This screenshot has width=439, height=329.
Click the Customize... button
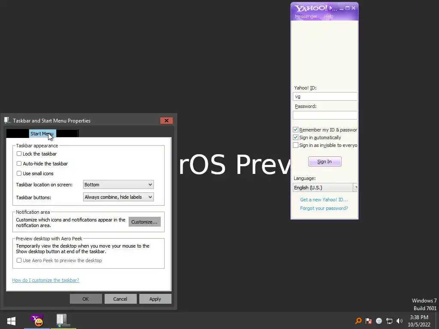144,222
